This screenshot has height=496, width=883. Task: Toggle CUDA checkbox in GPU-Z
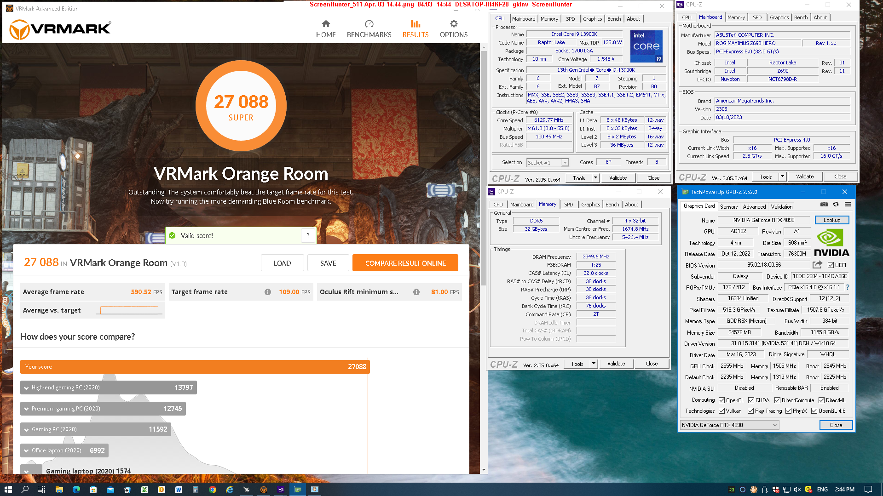(x=751, y=400)
